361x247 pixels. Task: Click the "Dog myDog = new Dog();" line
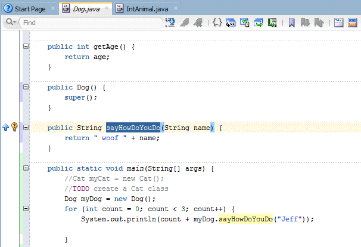(x=110, y=199)
